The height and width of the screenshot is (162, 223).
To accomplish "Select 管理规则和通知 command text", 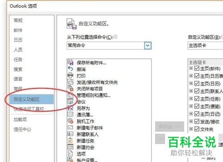I will point(94,95).
